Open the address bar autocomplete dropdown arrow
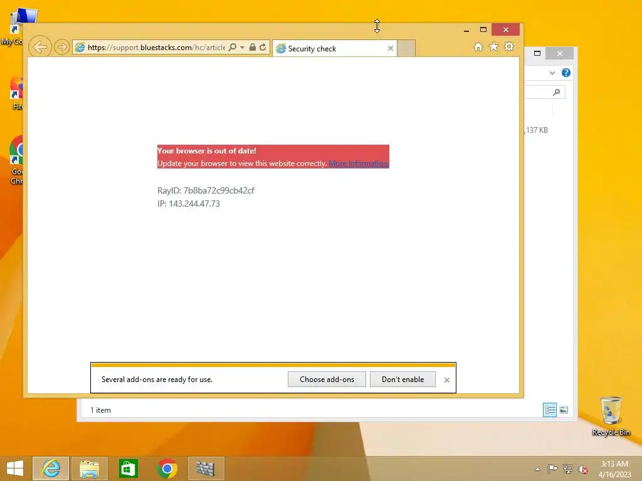Viewport: 642px width, 481px height. (243, 48)
